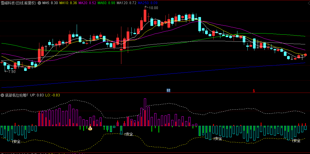Click the 财 financial report marker icon
Screen dimensions: 310x154
pos(168,91)
